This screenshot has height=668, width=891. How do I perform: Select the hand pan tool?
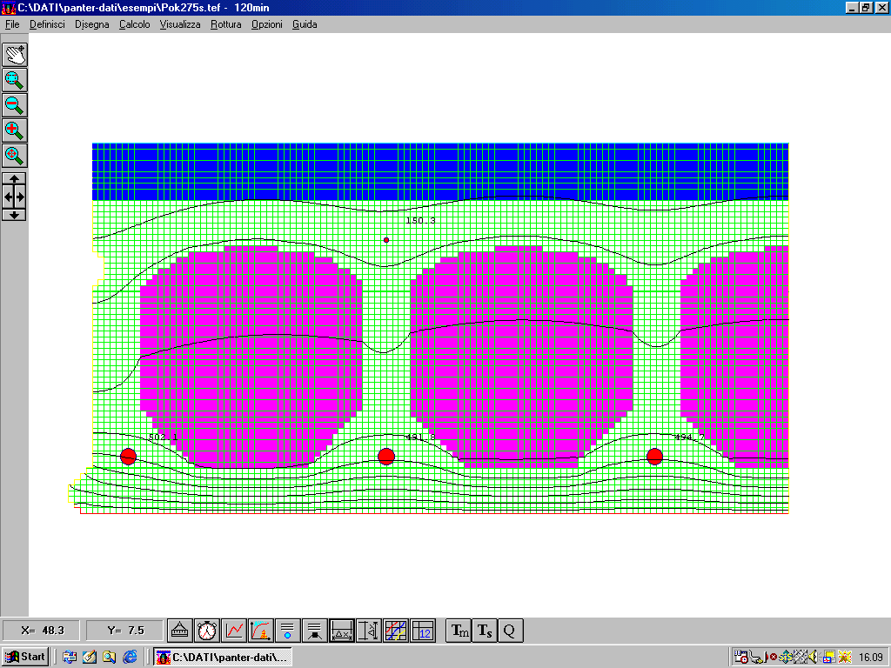[x=15, y=54]
